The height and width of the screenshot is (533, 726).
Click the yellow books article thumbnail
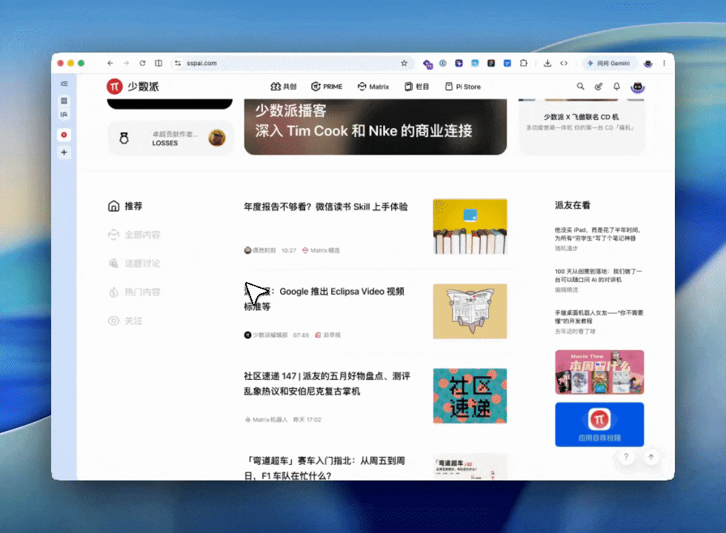point(470,227)
